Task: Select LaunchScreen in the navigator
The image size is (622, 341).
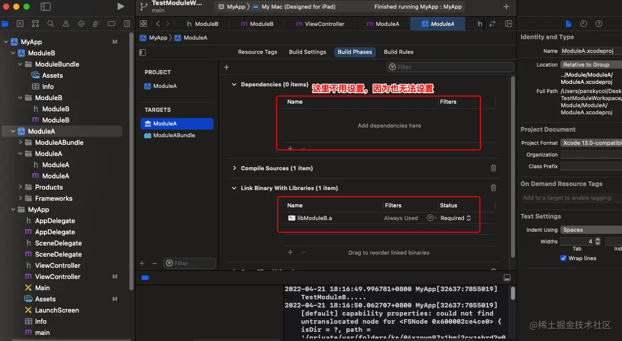Action: coord(57,310)
